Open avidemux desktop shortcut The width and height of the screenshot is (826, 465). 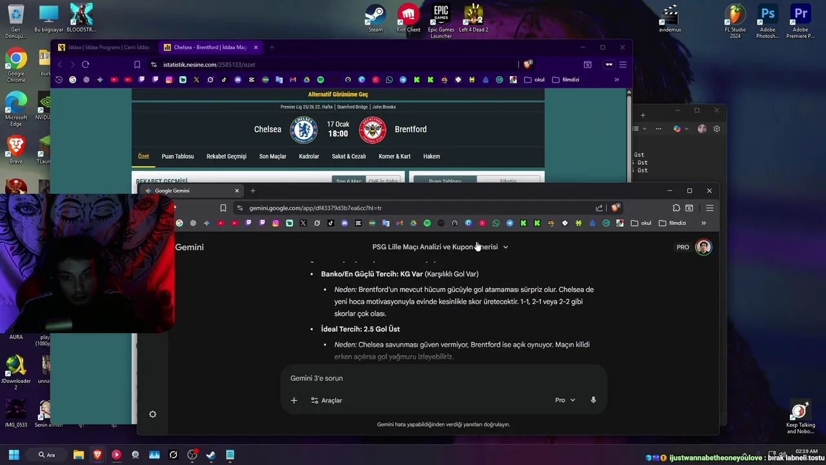click(670, 19)
